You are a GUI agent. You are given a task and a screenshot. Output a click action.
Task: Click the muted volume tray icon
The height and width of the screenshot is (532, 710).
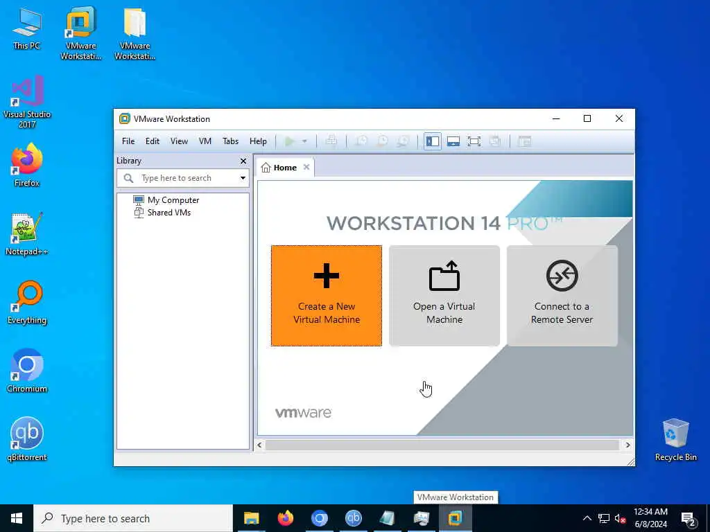620,518
